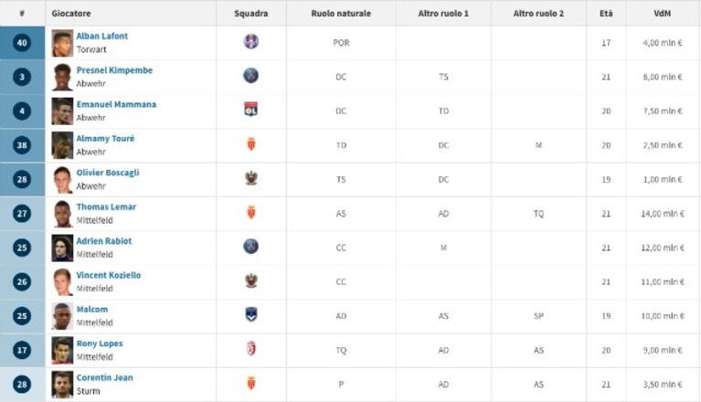Click shirt number 40 badge

pos(22,43)
